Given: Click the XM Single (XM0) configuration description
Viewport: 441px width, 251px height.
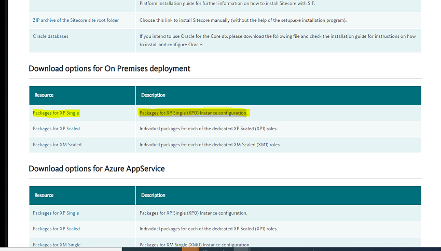Looking at the screenshot, I should tap(195, 245).
